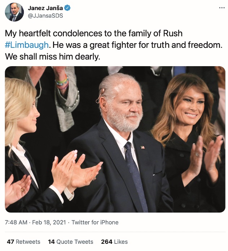
Task: Open the attached photo at its center
Action: pos(115,139)
